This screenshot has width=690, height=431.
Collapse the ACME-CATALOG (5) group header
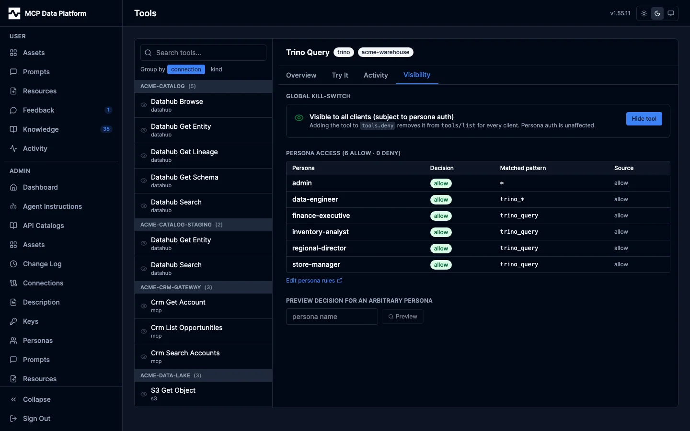tap(203, 86)
